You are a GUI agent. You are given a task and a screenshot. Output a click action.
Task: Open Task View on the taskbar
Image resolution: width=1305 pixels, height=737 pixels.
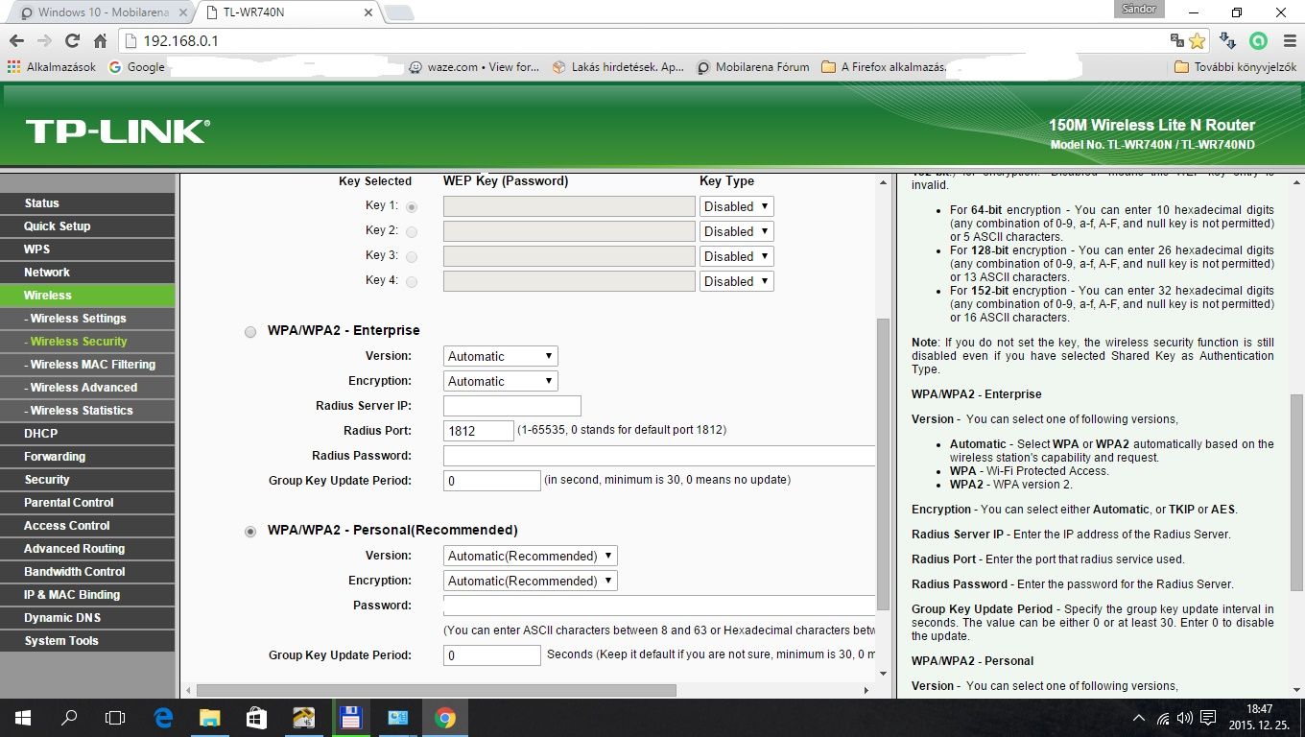(x=115, y=718)
